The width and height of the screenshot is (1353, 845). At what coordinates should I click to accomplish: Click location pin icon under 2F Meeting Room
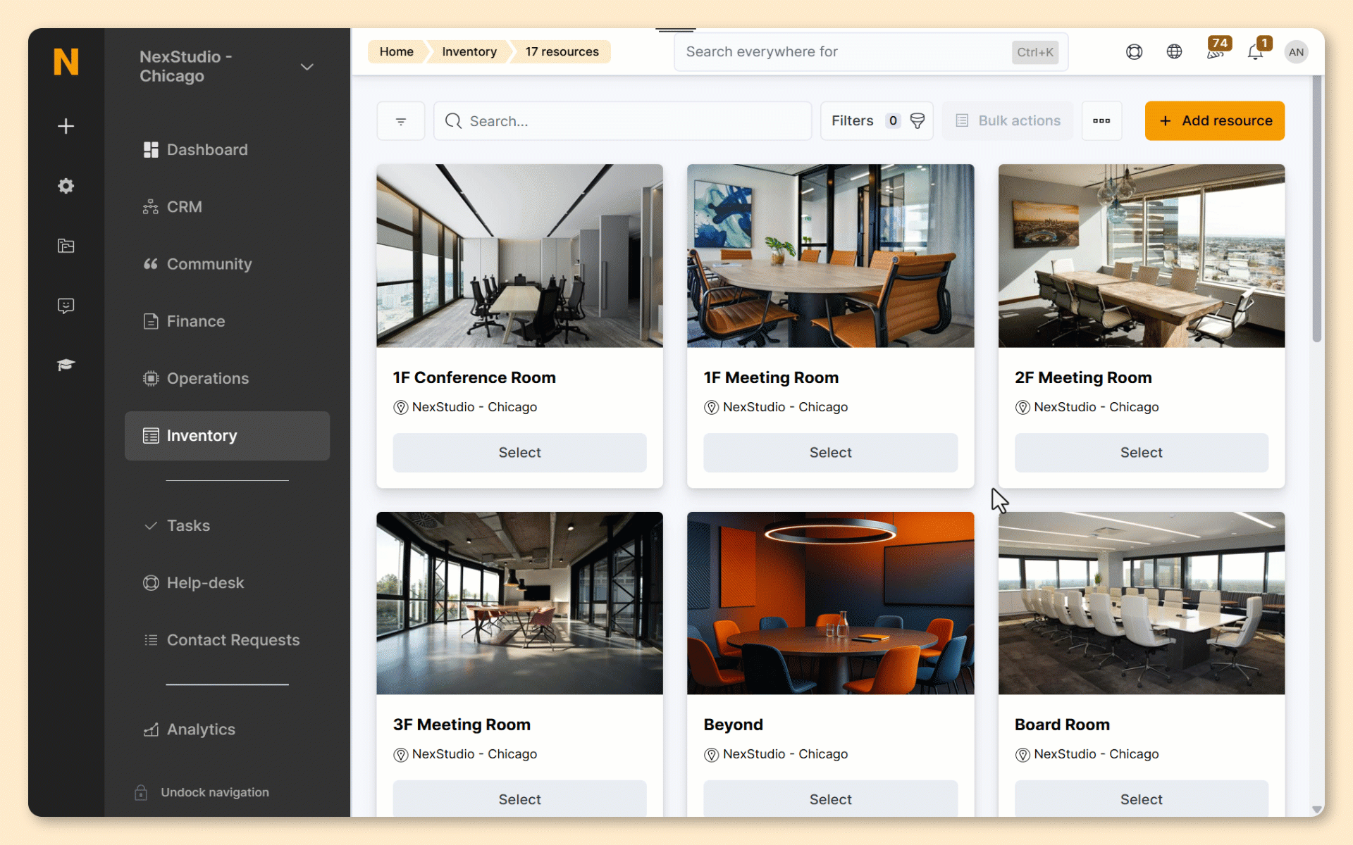pyautogui.click(x=1023, y=408)
